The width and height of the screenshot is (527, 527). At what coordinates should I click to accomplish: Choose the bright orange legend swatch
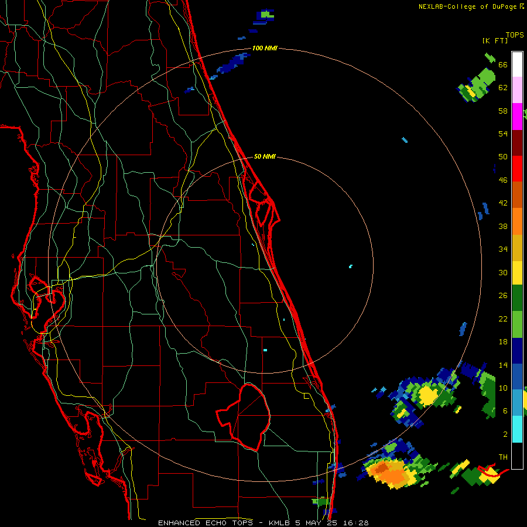(517, 221)
